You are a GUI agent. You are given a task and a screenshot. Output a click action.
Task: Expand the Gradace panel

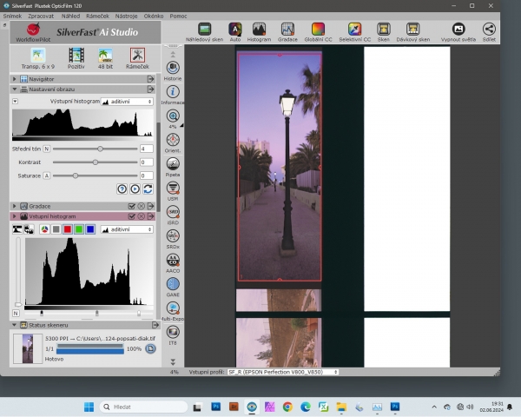pos(14,206)
